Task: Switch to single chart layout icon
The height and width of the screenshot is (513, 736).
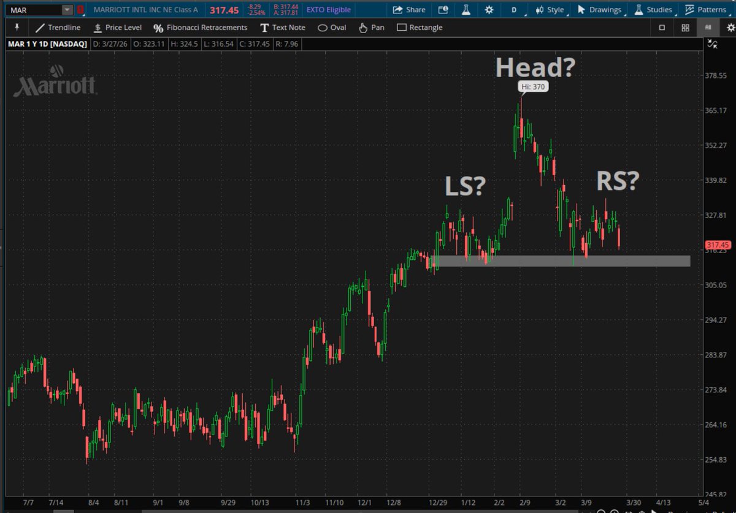Action: tap(662, 28)
